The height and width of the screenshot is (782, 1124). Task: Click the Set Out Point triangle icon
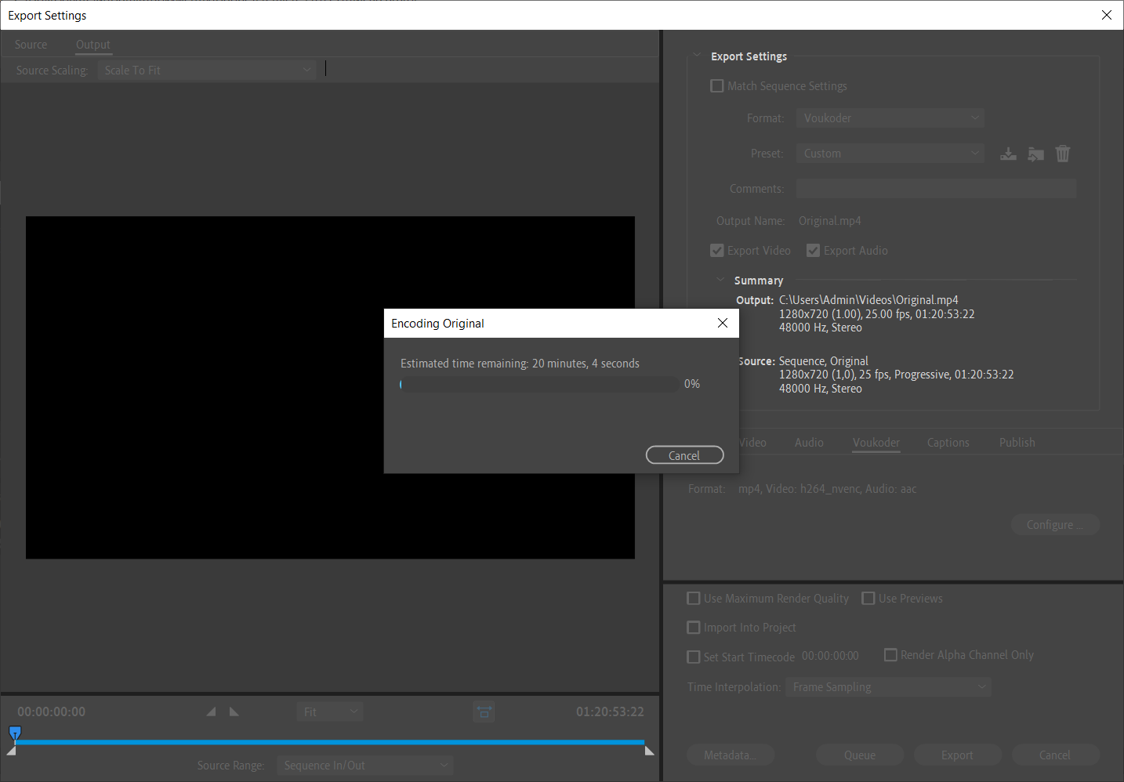point(234,711)
